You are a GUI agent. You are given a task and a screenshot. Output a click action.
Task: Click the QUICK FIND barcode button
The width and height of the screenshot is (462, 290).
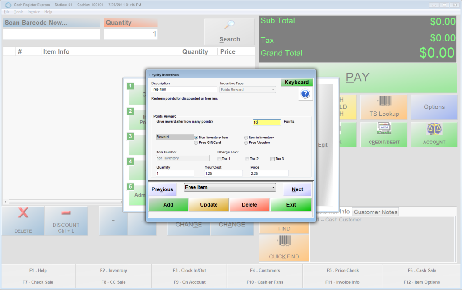tap(284, 248)
